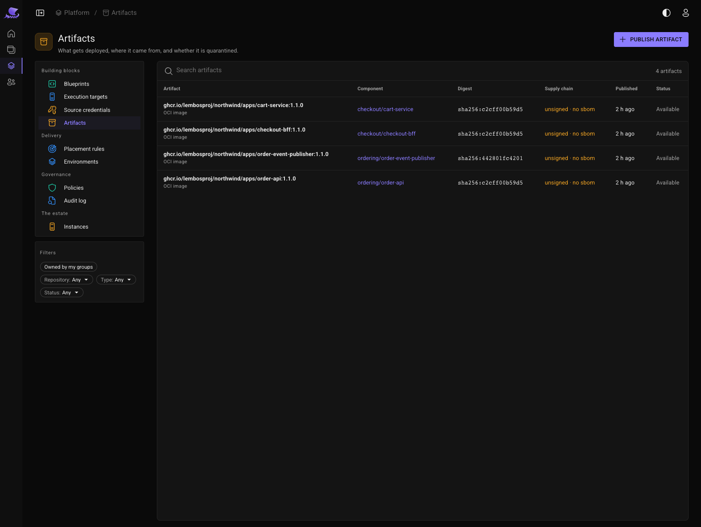Click the Source credentials key icon
This screenshot has height=527, width=701.
[x=52, y=110]
